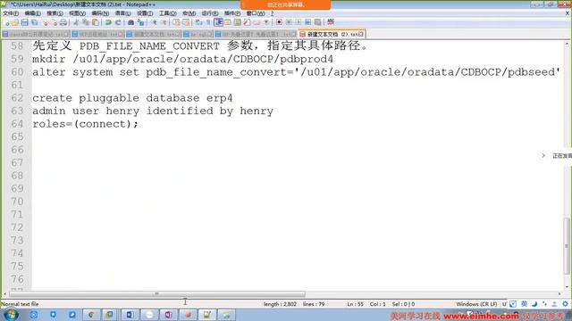Click horizontal scrollbar right arrow
Viewport: 572px width, 321px height.
click(559, 294)
